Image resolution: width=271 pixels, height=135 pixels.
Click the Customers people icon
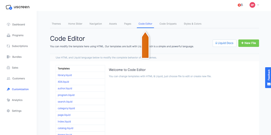coord(8,79)
